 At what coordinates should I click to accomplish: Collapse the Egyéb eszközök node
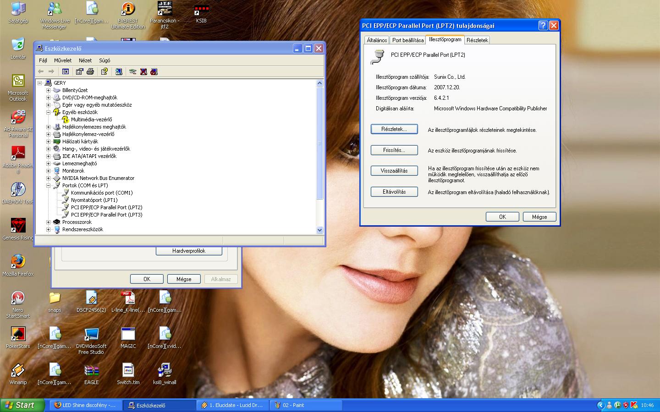[x=48, y=112]
